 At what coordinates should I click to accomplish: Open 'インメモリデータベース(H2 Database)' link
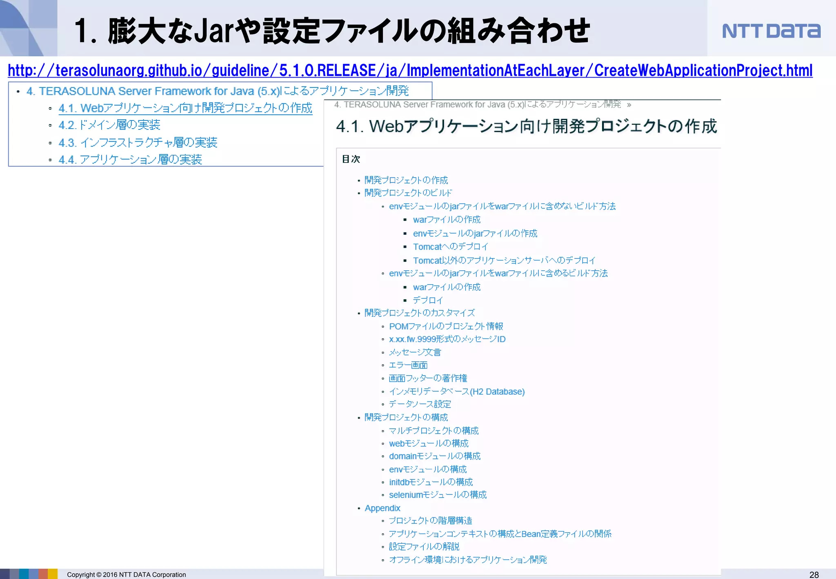pyautogui.click(x=457, y=392)
